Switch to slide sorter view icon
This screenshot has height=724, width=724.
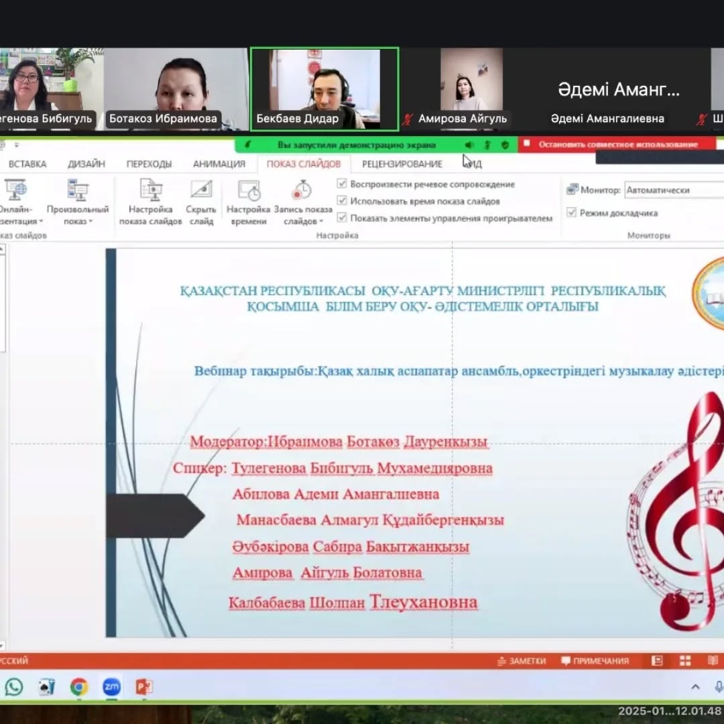(684, 661)
